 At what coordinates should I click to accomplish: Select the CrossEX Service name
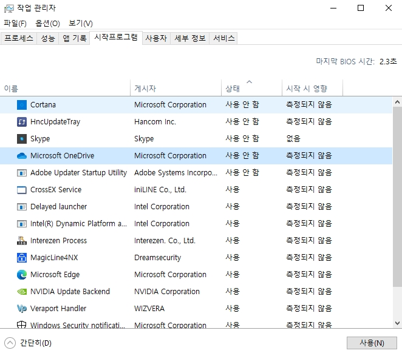pyautogui.click(x=56, y=190)
